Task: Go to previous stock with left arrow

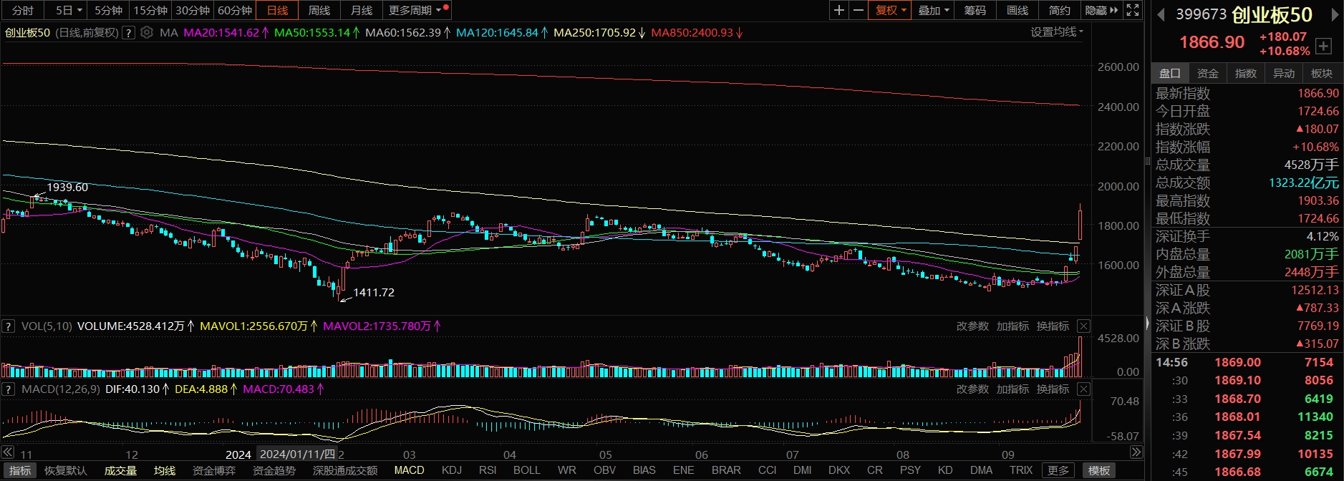Action: [x=1161, y=14]
